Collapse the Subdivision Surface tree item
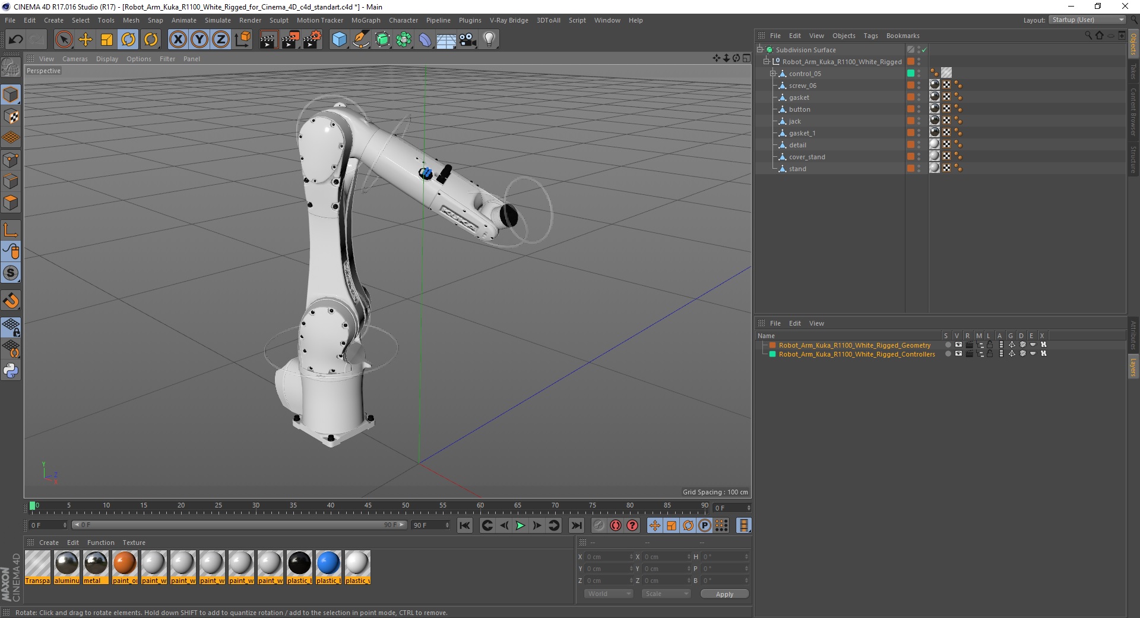The image size is (1140, 618). tap(759, 50)
